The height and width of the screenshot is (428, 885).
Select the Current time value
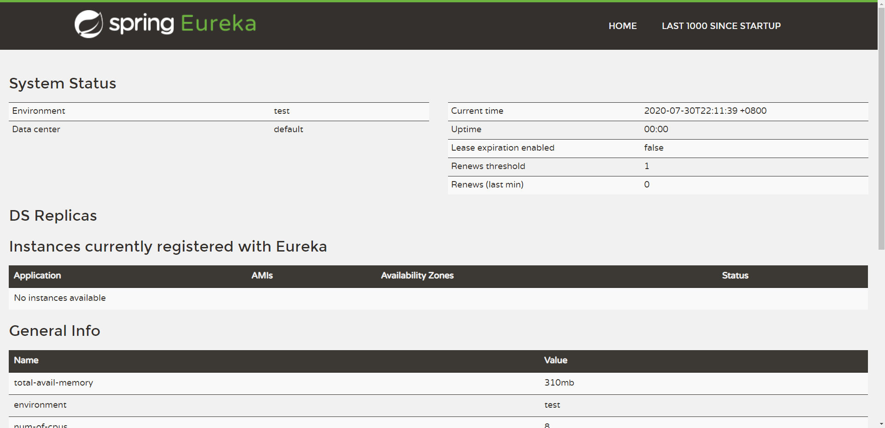click(705, 111)
